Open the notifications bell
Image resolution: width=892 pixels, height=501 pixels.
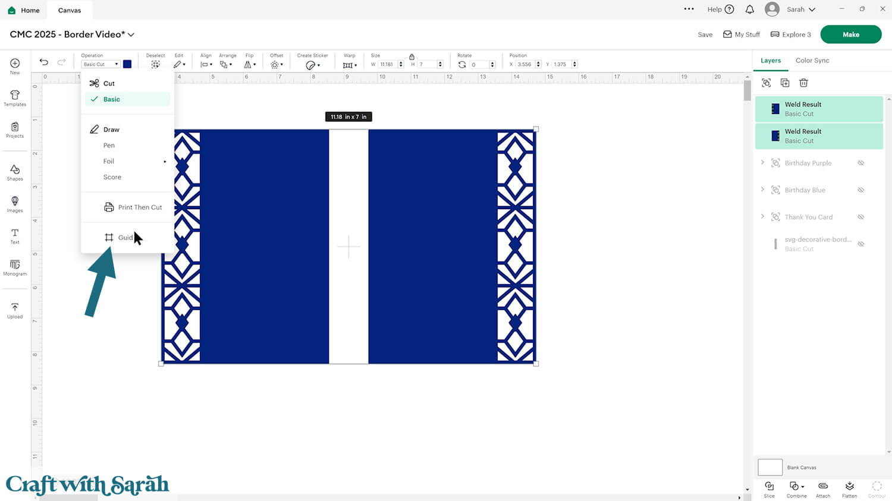750,10
